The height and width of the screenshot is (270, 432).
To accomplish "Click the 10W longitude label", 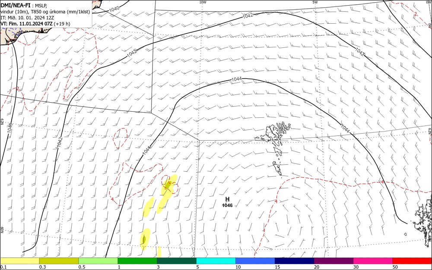I will click(x=203, y=2).
